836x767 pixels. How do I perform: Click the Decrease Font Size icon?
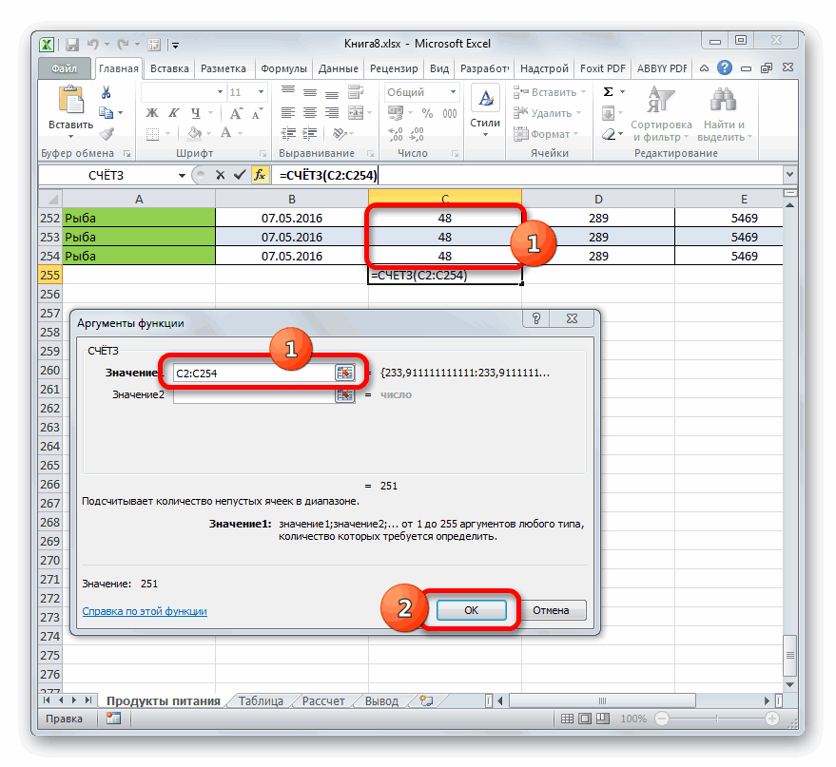coord(258,113)
